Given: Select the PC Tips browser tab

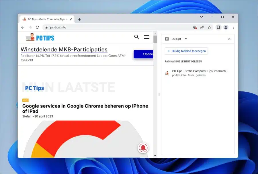Looking at the screenshot, I should tap(47, 19).
